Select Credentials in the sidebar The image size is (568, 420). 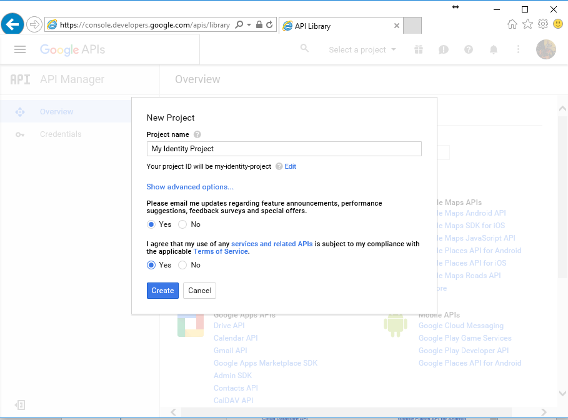pyautogui.click(x=61, y=134)
